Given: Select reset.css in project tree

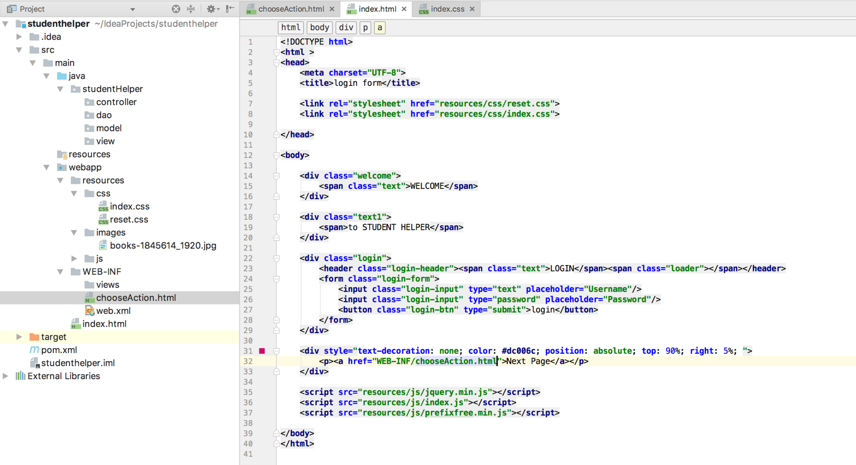Looking at the screenshot, I should point(129,220).
